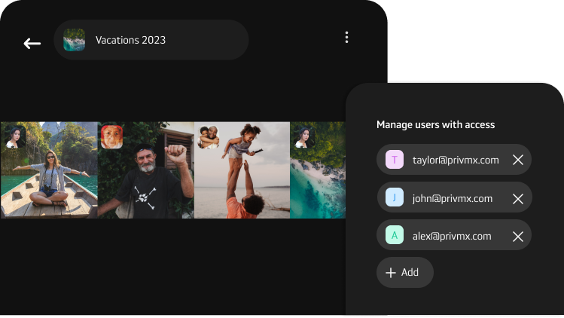
Task: Open photo of bearded man raising fist
Action: point(145,170)
